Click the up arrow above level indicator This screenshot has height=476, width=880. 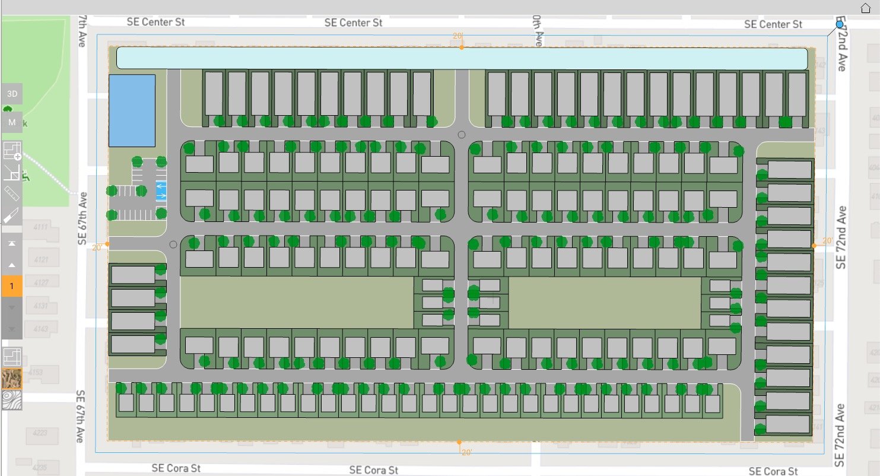(11, 266)
